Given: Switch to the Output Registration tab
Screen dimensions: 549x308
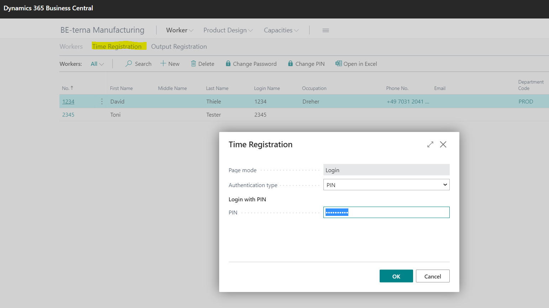Looking at the screenshot, I should pos(179,47).
